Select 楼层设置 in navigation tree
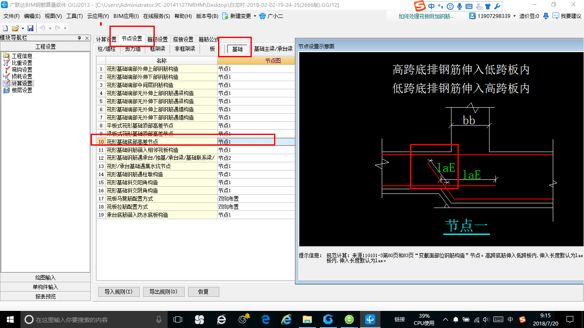584x328 pixels. click(x=22, y=90)
